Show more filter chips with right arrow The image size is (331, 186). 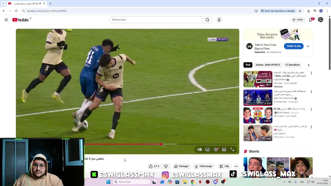309,65
